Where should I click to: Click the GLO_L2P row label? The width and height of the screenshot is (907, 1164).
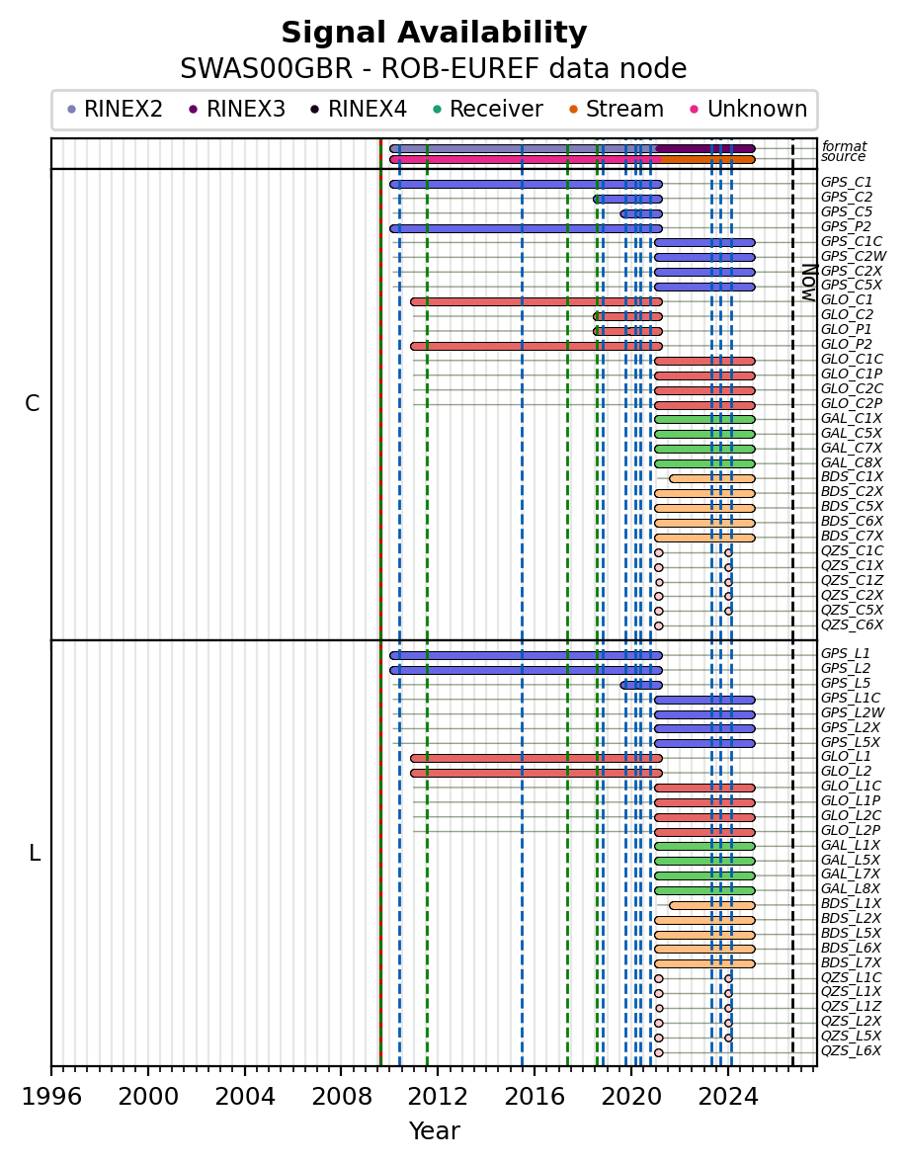(851, 830)
